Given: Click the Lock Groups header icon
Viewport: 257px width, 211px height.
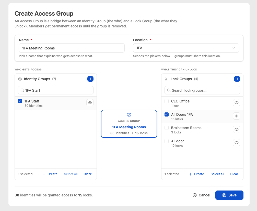Looking at the screenshot, I should 167,79.
